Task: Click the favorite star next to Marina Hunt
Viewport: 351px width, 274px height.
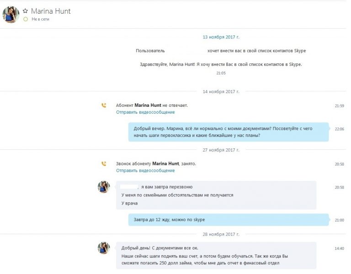Action: 25,11
